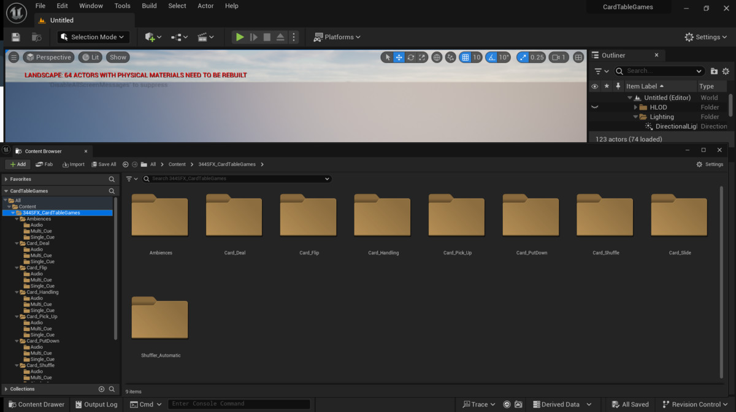Screen dimensions: 736x412
Task: Open the Build menu
Action: [x=149, y=6]
